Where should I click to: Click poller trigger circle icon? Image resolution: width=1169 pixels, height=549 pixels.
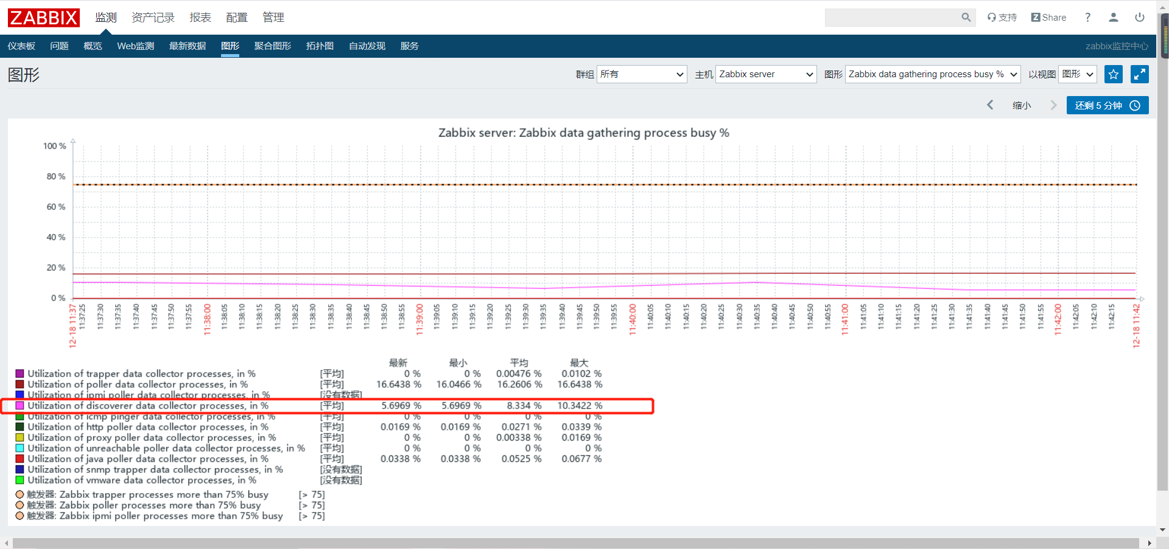19,505
